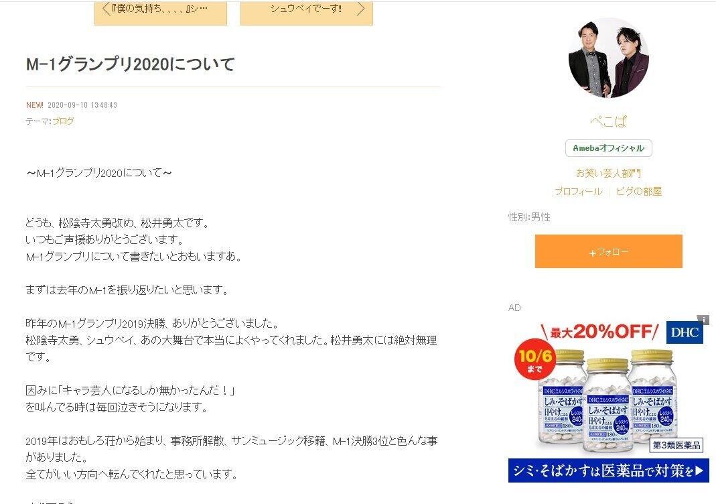716x504 pixels.
Task: Open the お笑い芸人部門 category link
Action: (609, 173)
